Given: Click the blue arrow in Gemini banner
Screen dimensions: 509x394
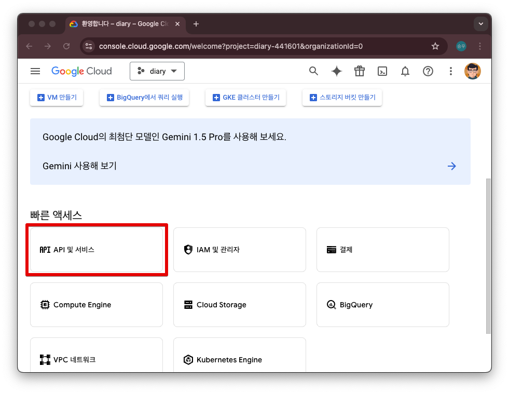Looking at the screenshot, I should coord(451,166).
